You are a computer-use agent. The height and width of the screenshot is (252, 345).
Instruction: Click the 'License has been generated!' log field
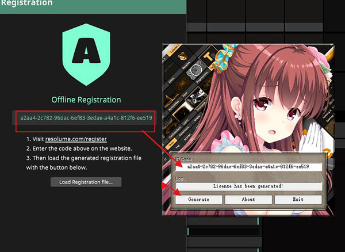point(248,186)
